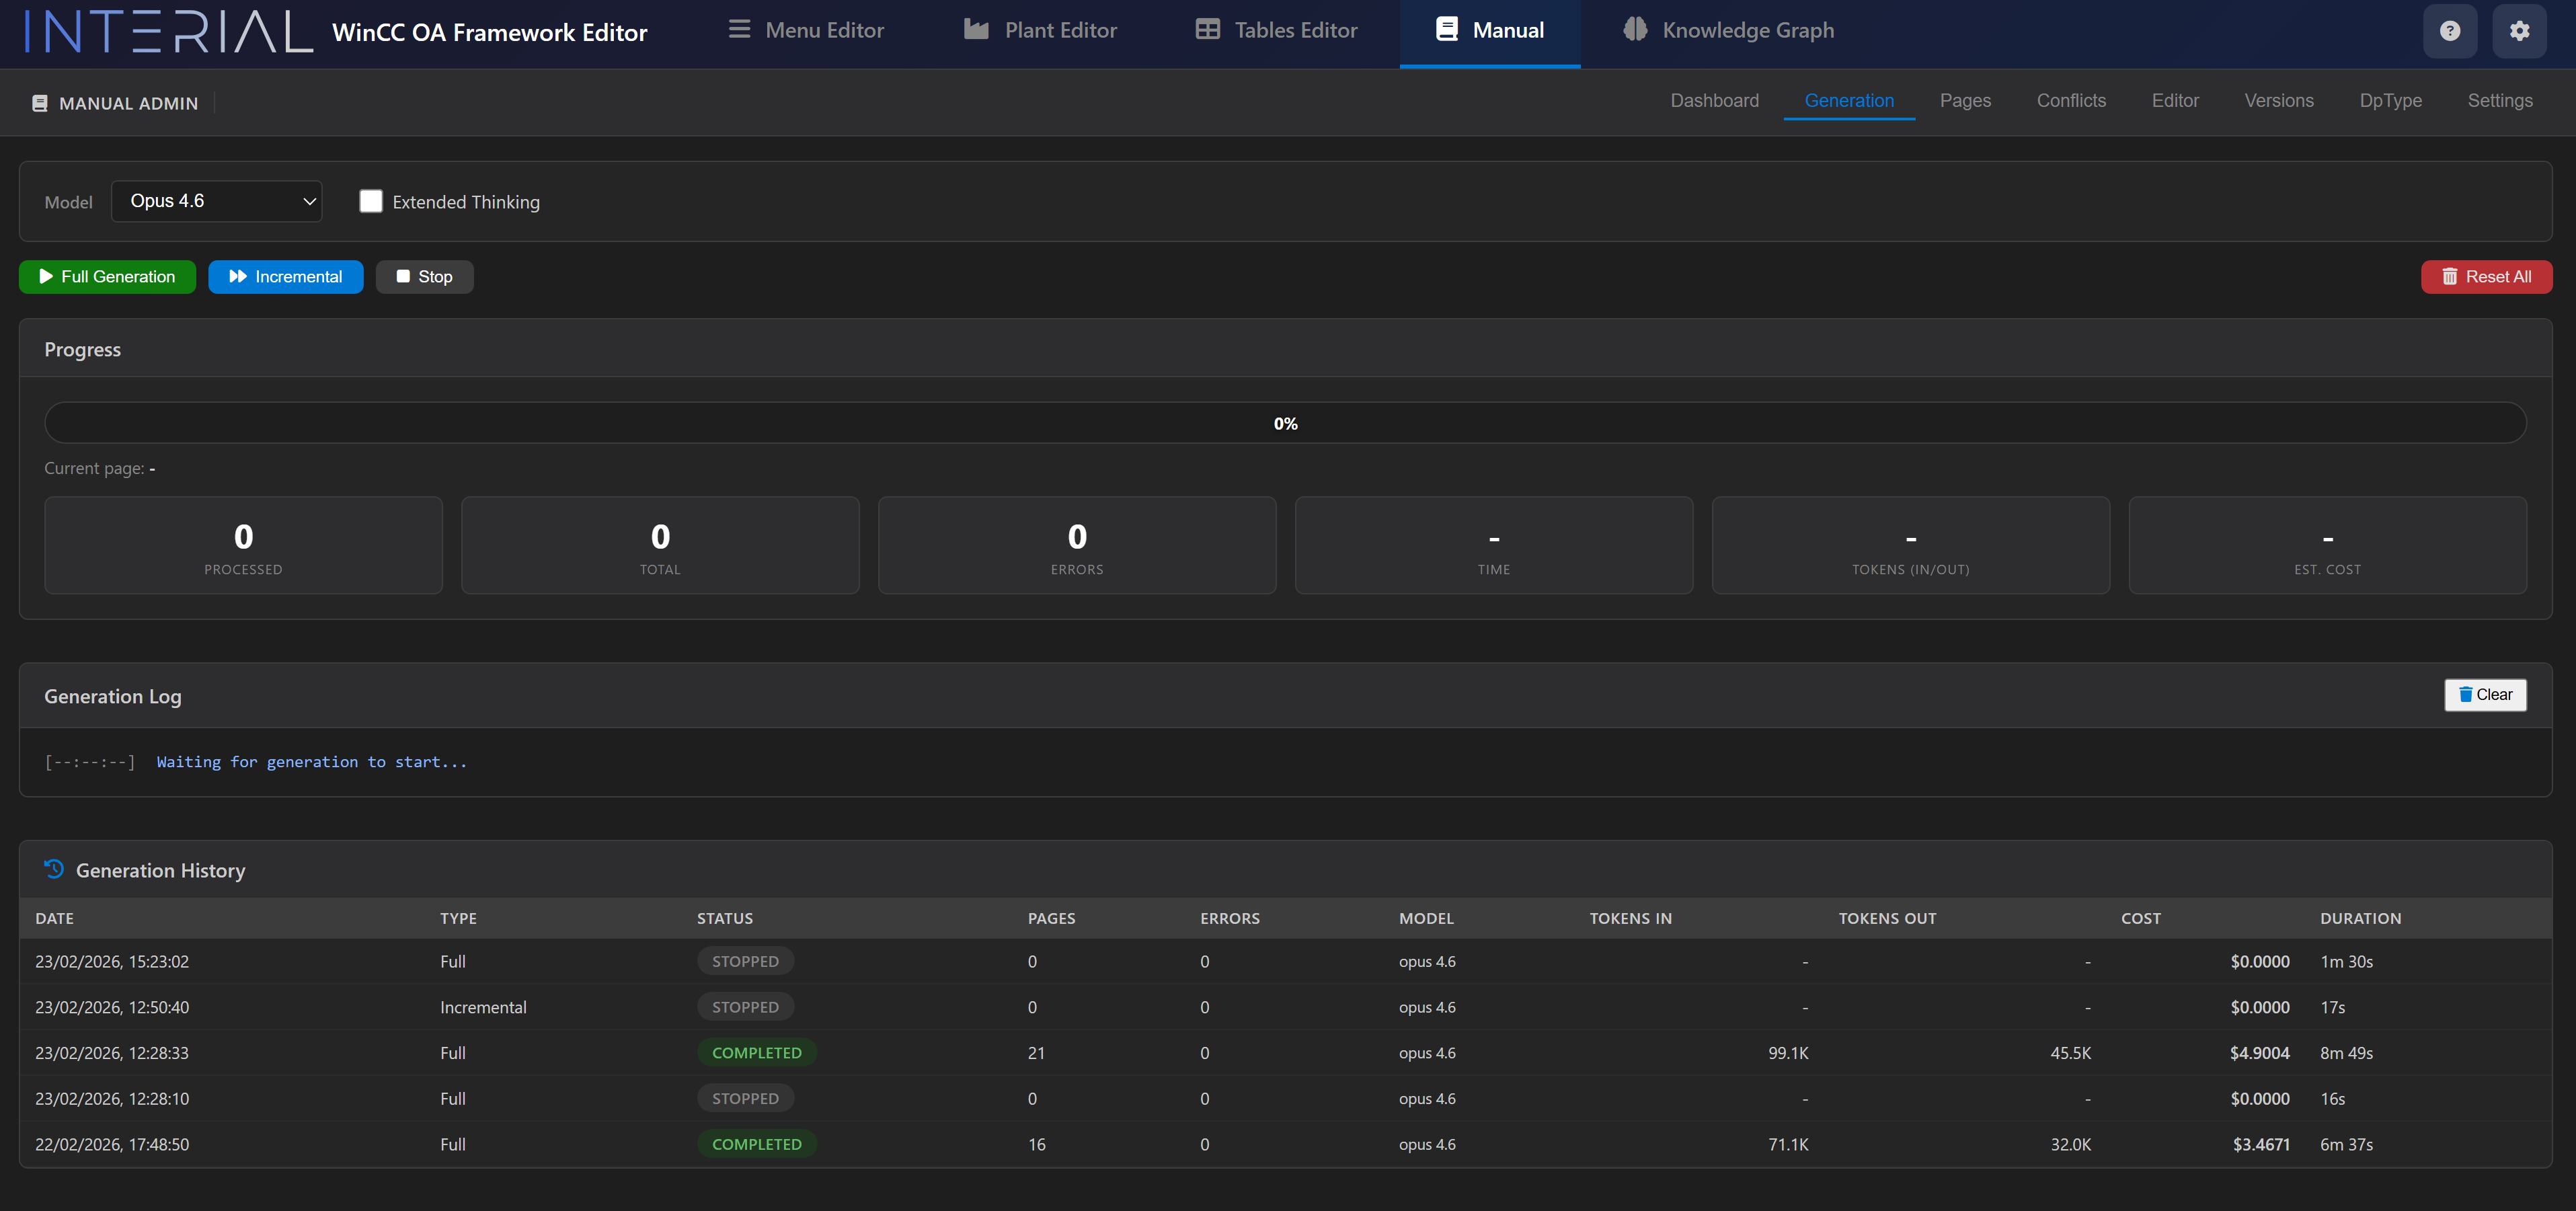This screenshot has width=2576, height=1211.
Task: Run Incremental generation
Action: (285, 277)
